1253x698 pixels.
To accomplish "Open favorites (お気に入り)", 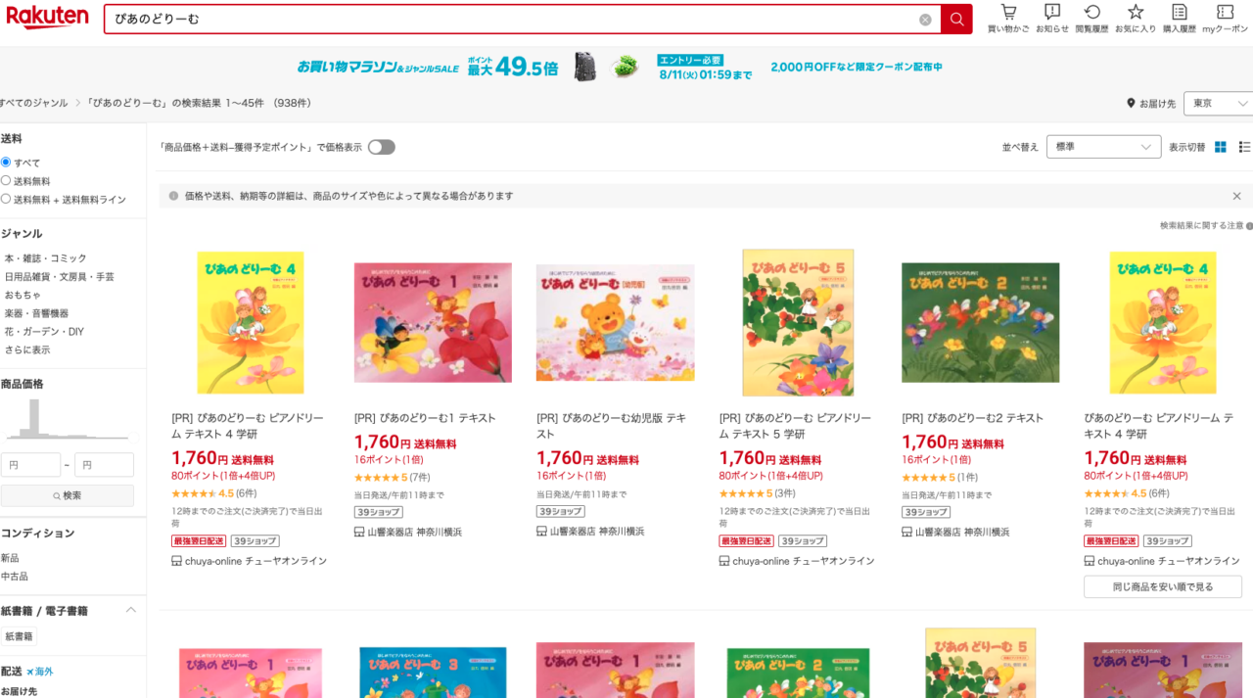I will pyautogui.click(x=1136, y=19).
